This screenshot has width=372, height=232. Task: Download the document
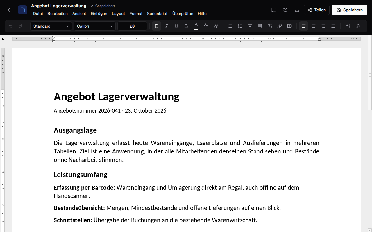pyautogui.click(x=297, y=10)
